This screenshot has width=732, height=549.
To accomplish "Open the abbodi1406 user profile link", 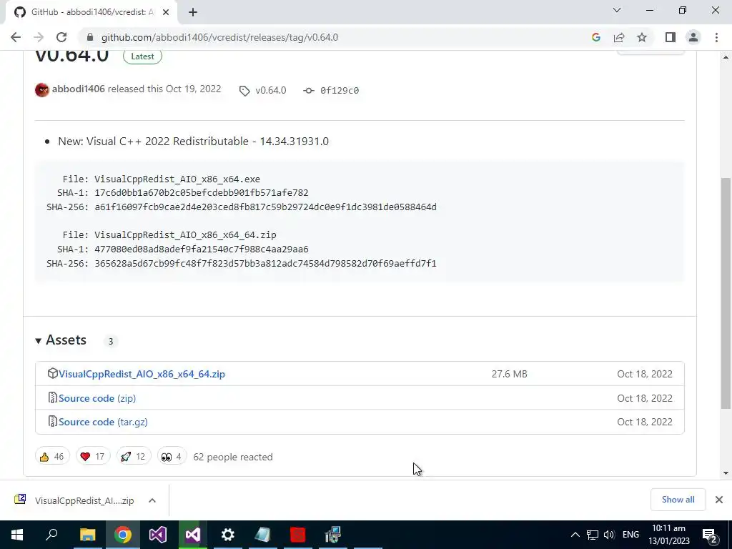I will coord(79,89).
